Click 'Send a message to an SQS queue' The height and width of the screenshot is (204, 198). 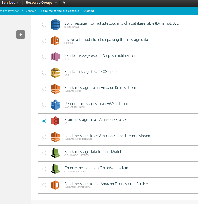(x=91, y=72)
